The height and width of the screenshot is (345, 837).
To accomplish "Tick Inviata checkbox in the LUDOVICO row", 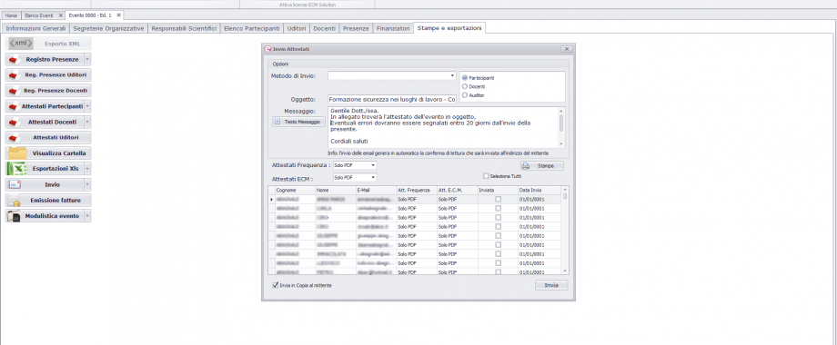I will (x=498, y=263).
